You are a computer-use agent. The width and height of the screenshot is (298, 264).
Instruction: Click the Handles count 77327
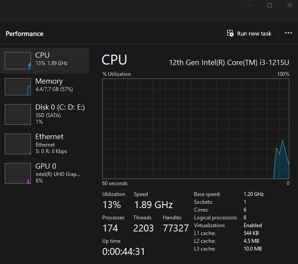(x=176, y=228)
